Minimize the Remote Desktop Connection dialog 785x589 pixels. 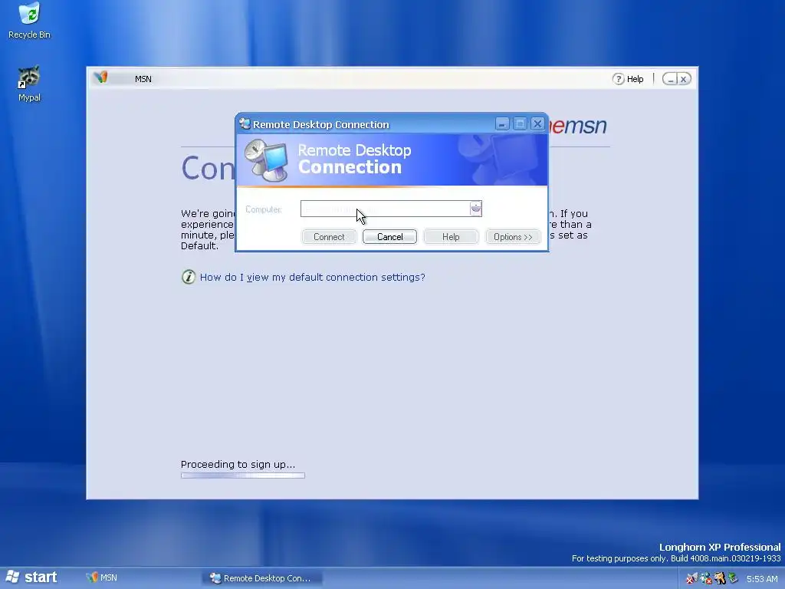click(502, 123)
